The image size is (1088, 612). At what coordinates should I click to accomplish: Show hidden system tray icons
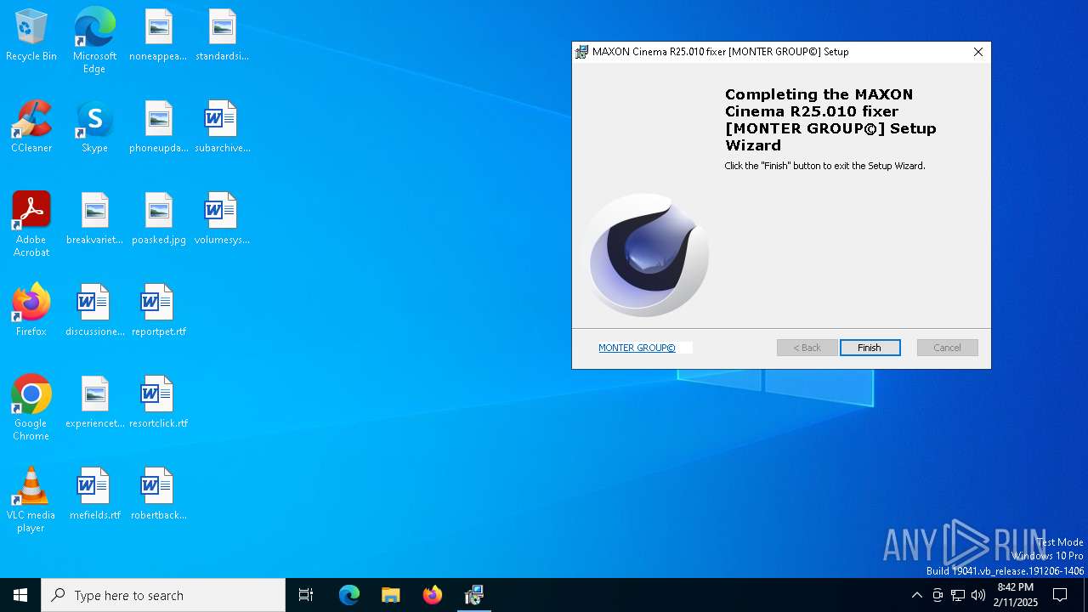click(916, 595)
